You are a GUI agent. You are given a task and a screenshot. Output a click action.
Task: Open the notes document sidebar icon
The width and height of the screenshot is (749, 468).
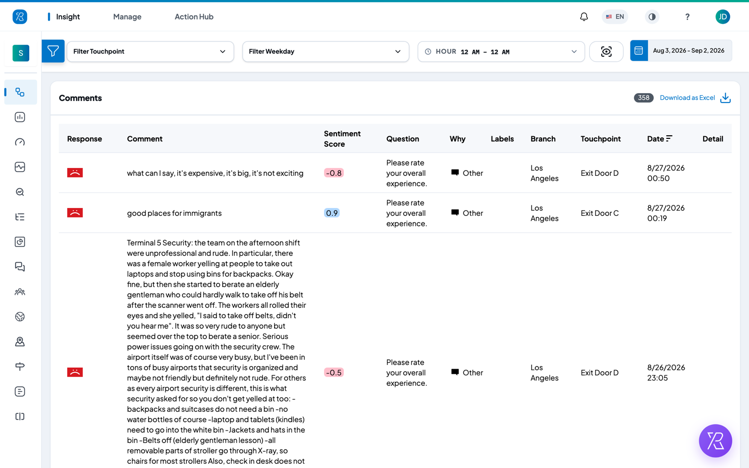20,392
